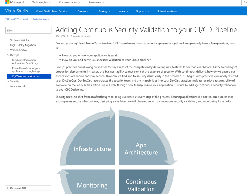Click the Microsoft four-square logo
Viewport: 247px width, 194px height.
pyautogui.click(x=7, y=3)
